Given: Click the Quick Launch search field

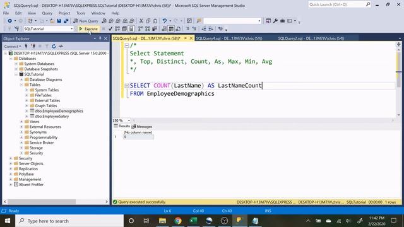Looking at the screenshot, I should click(x=340, y=4).
